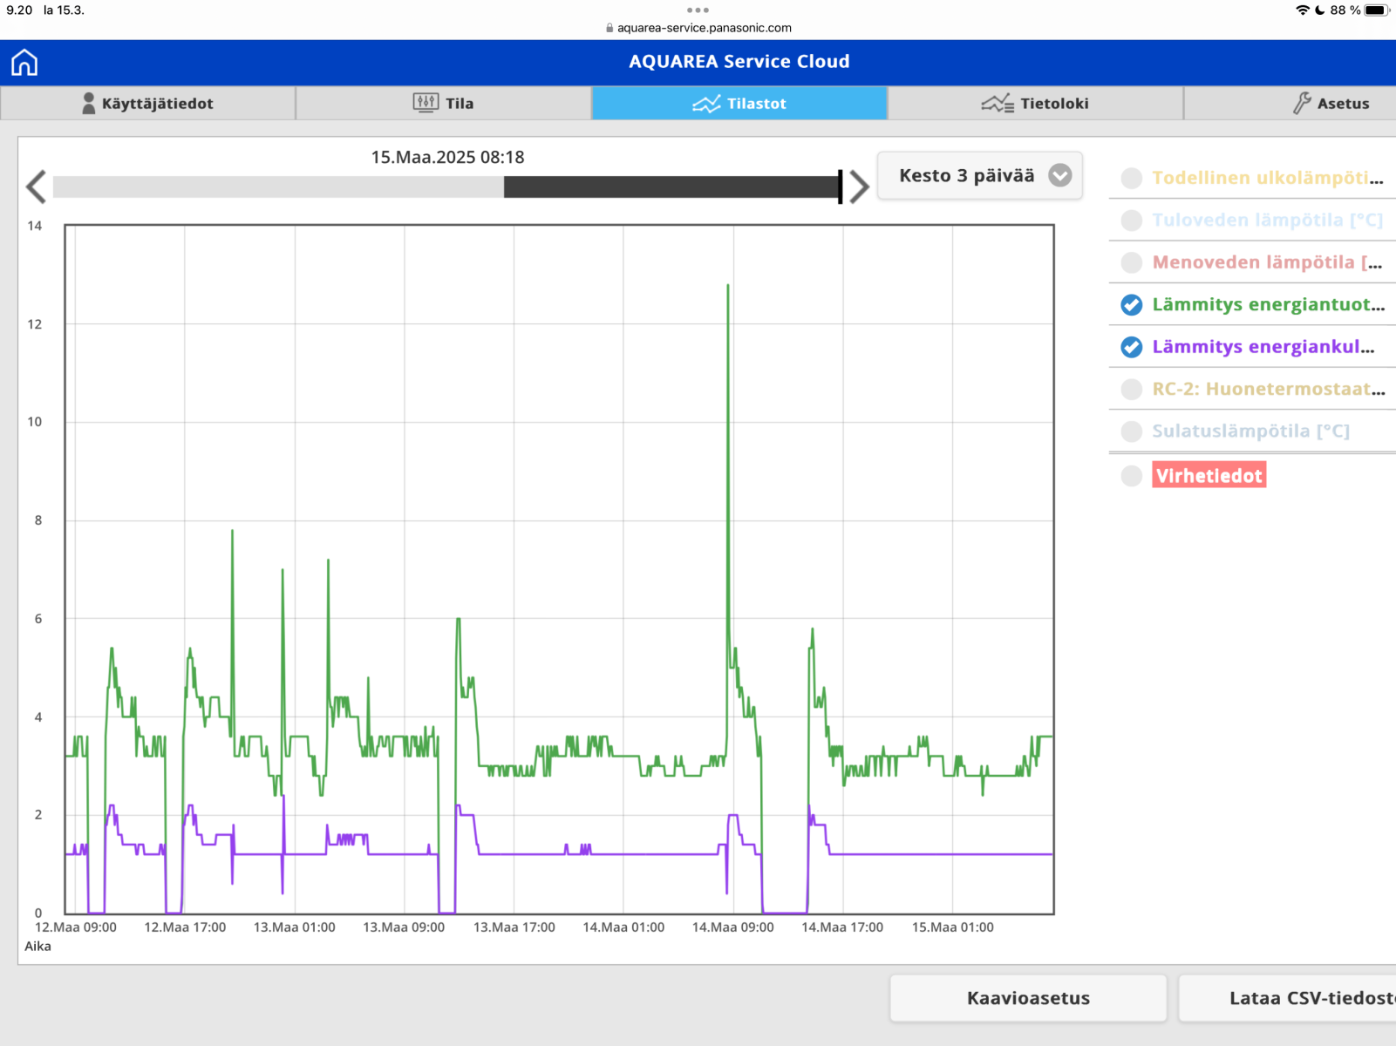
Task: Switch to the Tietoloki tab
Action: 1035,103
